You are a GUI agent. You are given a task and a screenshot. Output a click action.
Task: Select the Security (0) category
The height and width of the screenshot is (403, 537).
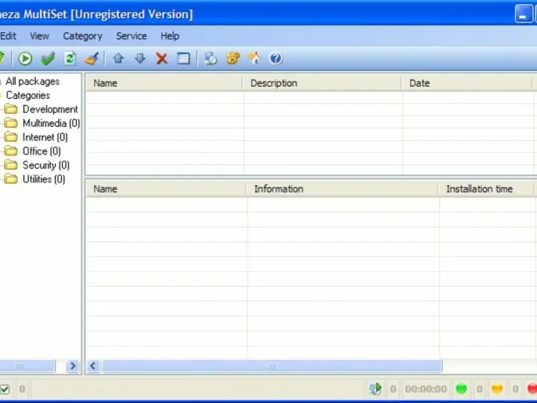tap(46, 165)
